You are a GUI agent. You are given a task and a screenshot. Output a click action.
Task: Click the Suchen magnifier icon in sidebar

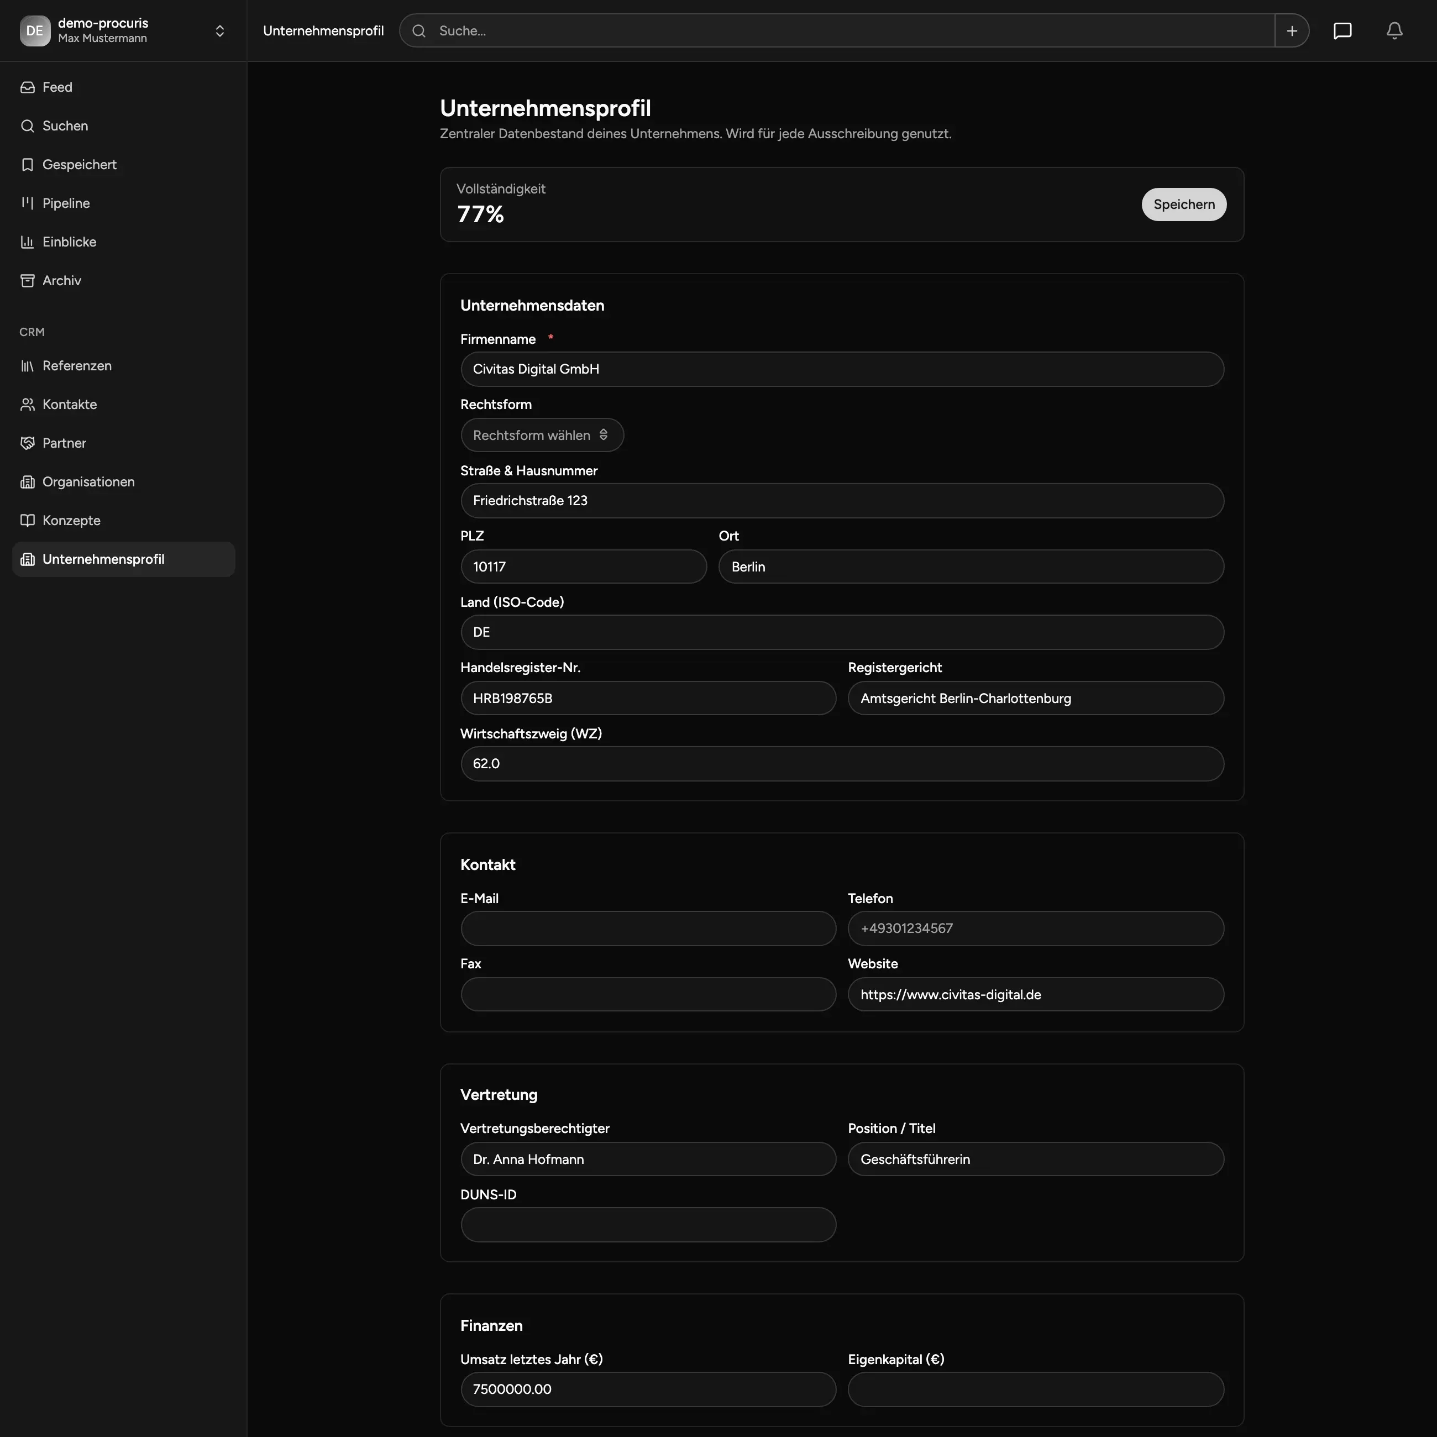[x=28, y=125]
